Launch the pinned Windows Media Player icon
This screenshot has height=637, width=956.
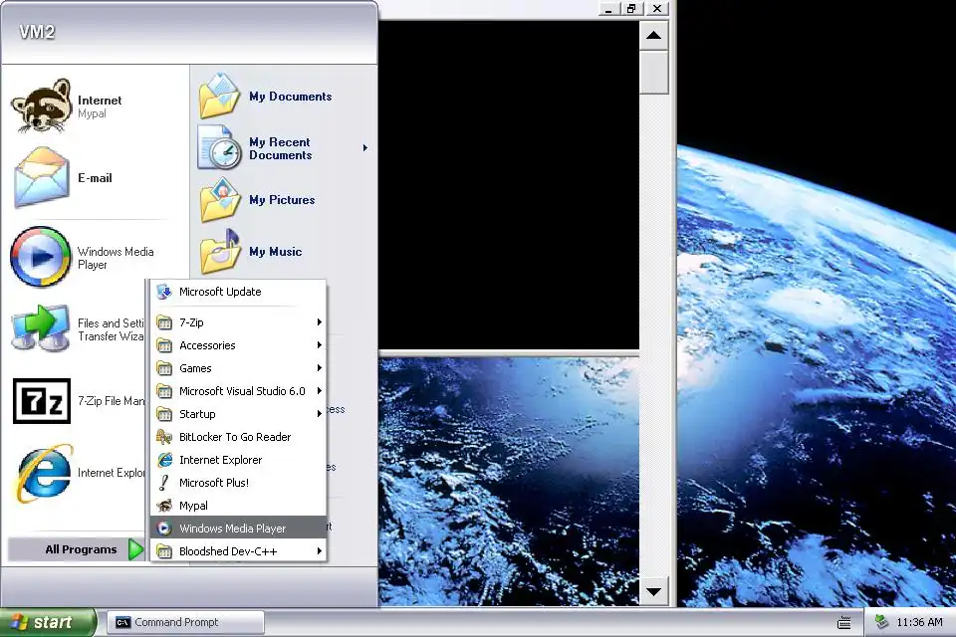(40, 257)
